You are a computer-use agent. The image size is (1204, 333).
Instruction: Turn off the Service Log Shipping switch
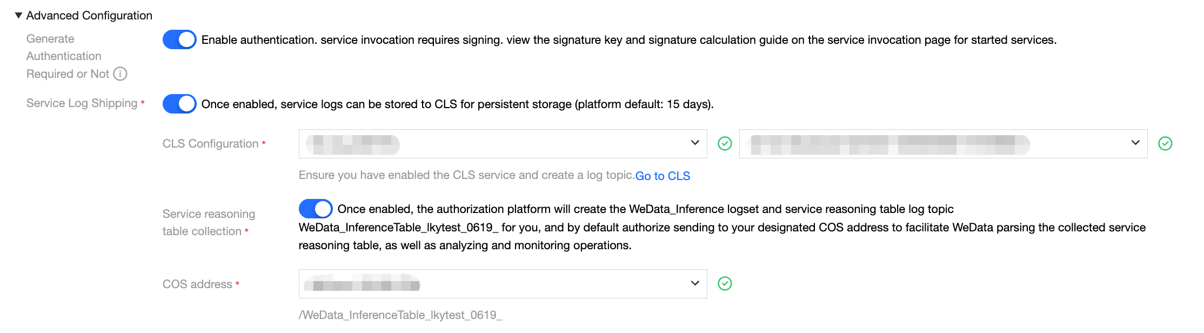point(179,104)
